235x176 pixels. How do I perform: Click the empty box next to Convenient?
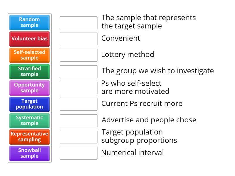click(78, 39)
